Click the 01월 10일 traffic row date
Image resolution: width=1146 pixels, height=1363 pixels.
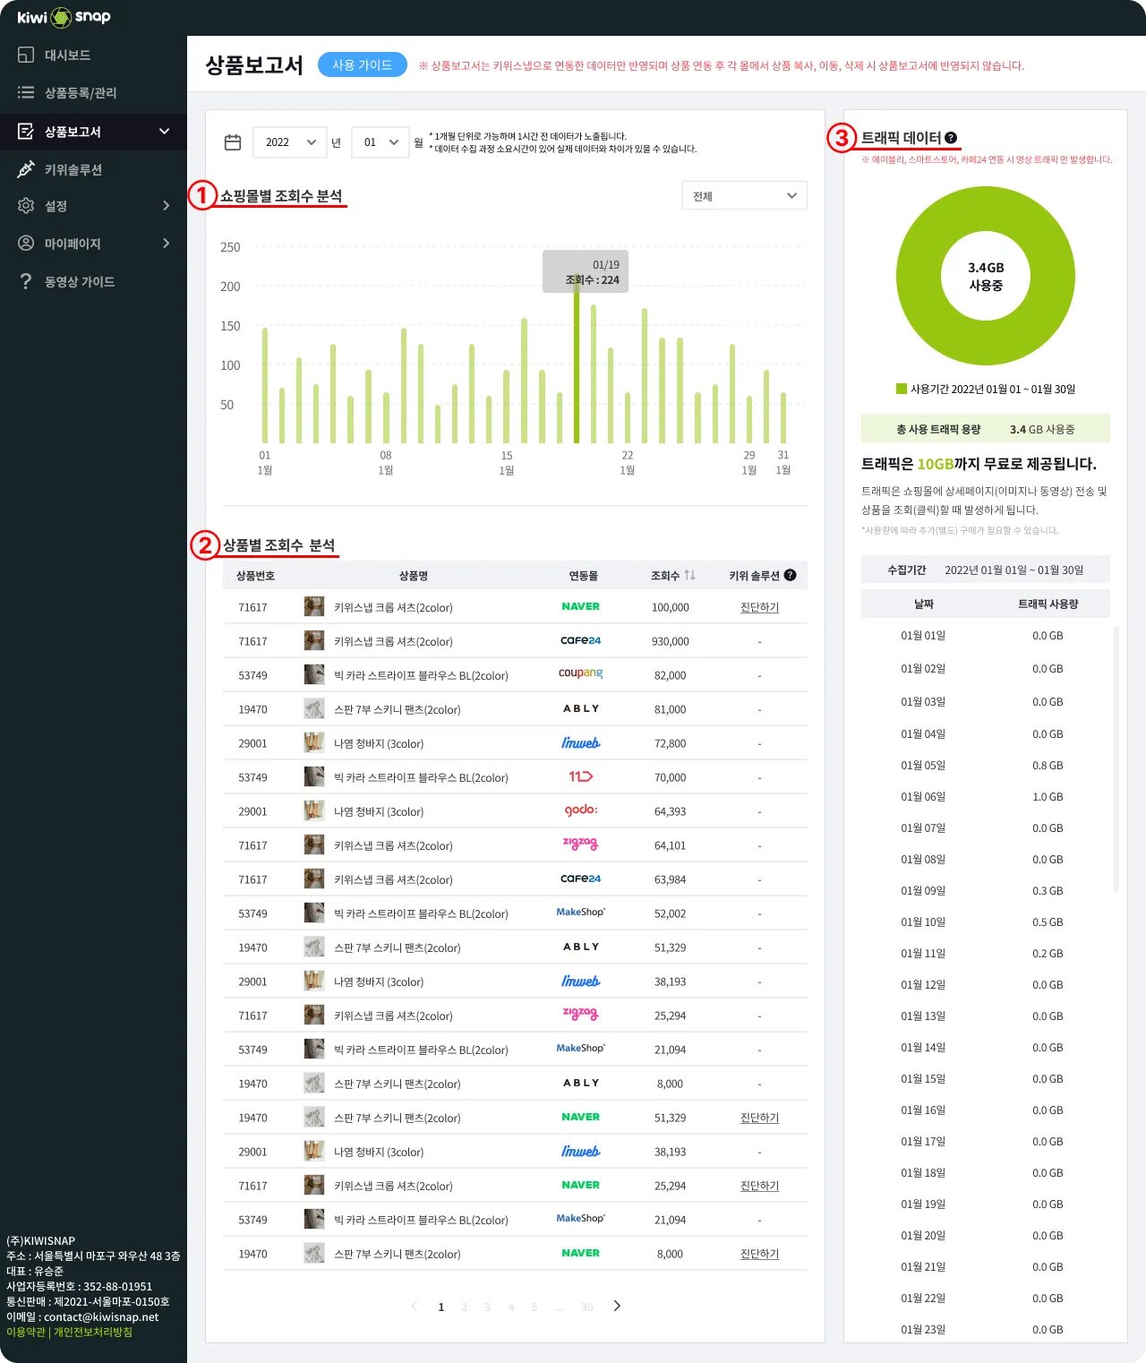[x=923, y=922]
